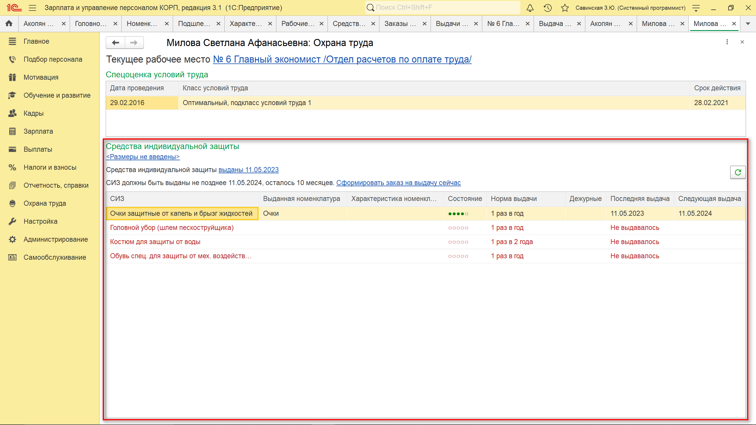Open Охрана труда section in sidebar
The image size is (756, 425).
click(45, 203)
